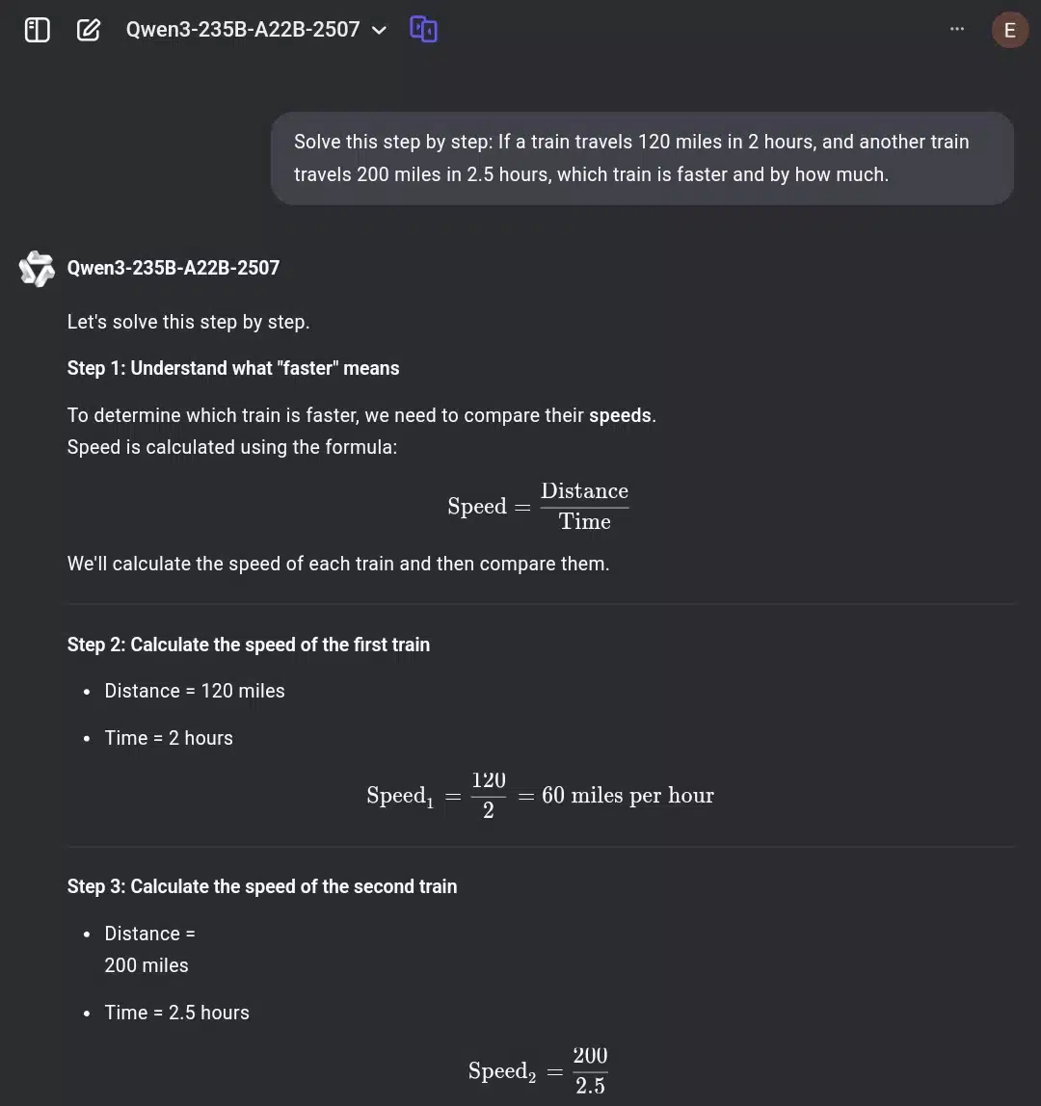Click the Speed₁ 60 miles per hour equation

click(540, 795)
